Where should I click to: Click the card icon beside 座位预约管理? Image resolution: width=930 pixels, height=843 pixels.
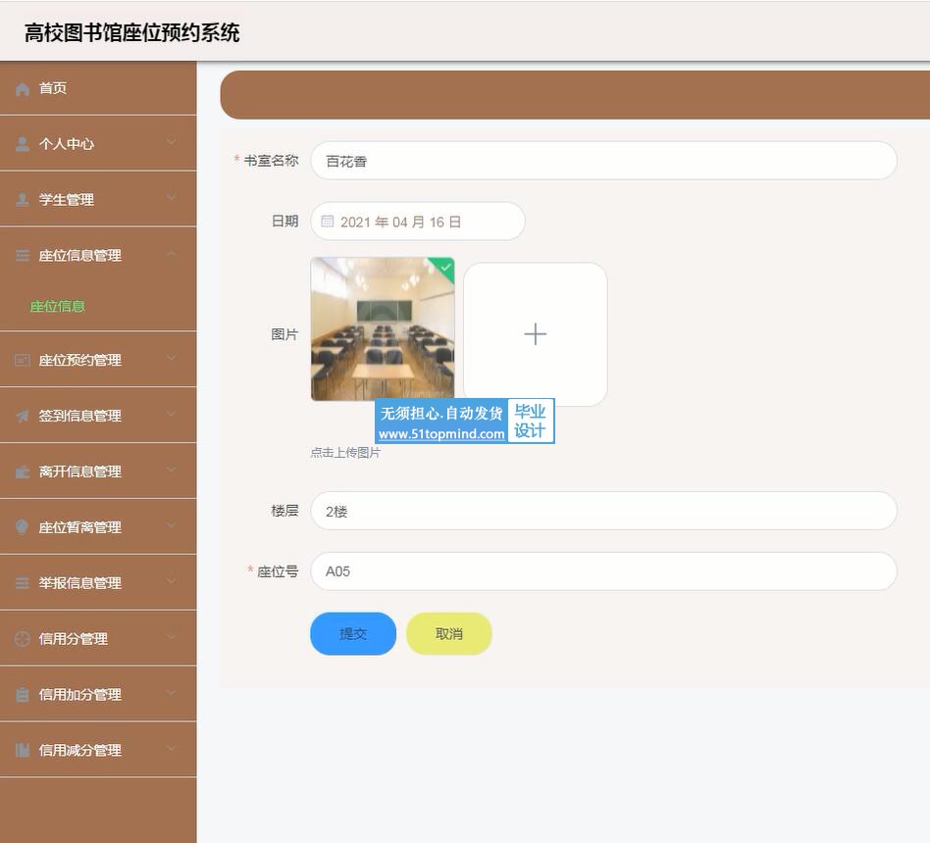pyautogui.click(x=23, y=360)
